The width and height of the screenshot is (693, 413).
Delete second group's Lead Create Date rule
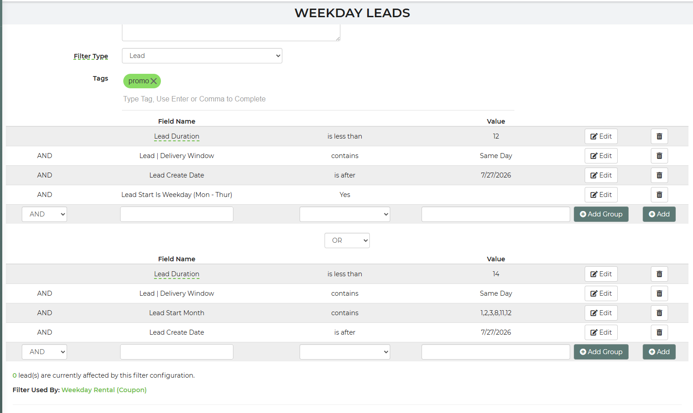[x=659, y=332]
